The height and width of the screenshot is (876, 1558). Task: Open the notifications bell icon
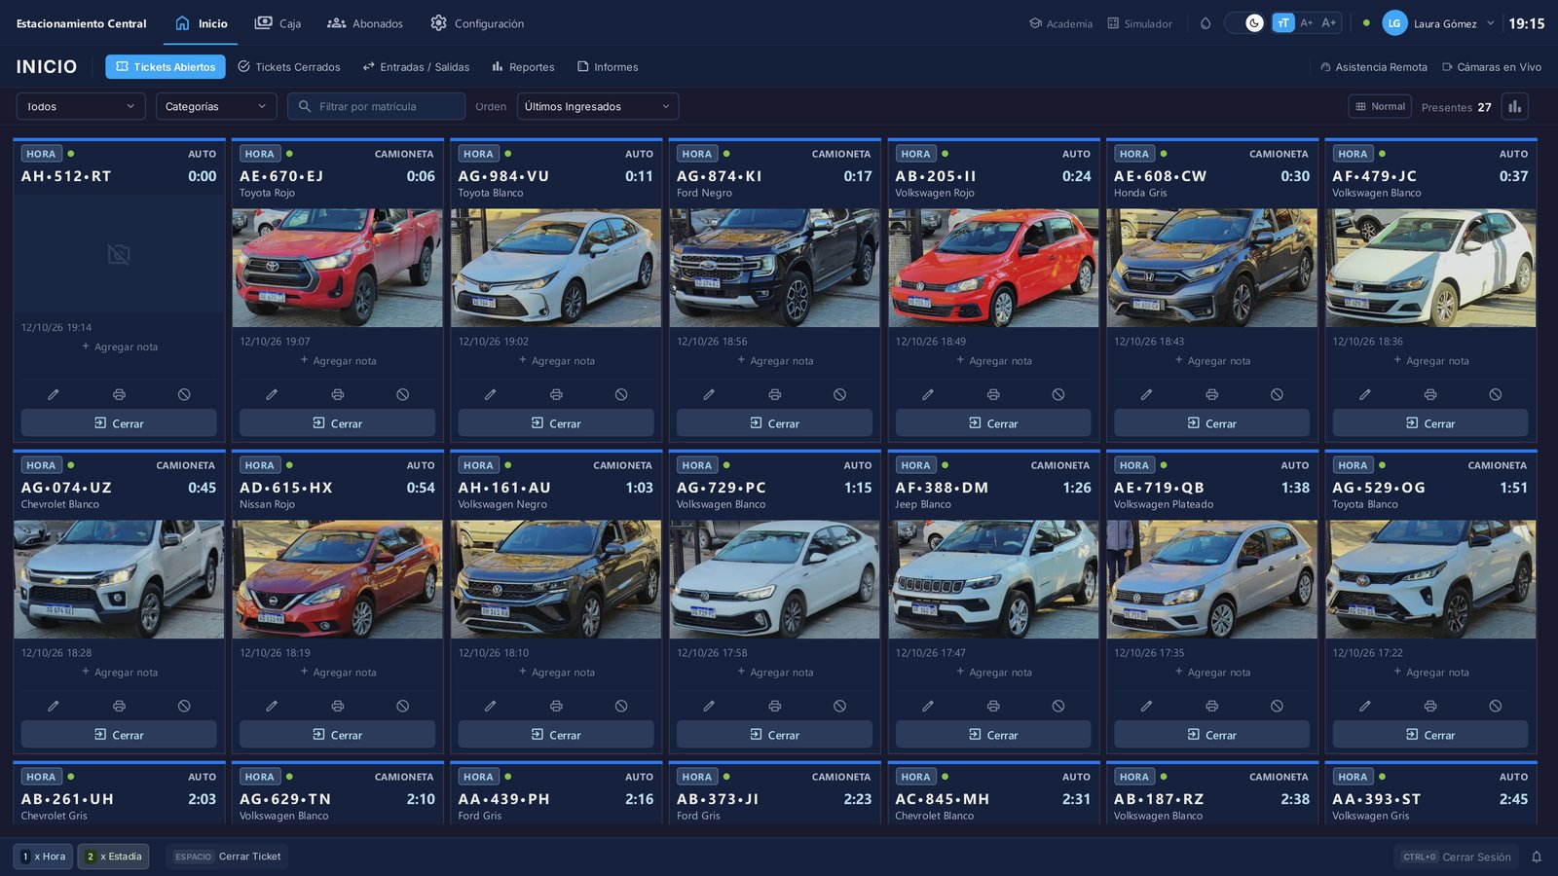click(x=1537, y=857)
